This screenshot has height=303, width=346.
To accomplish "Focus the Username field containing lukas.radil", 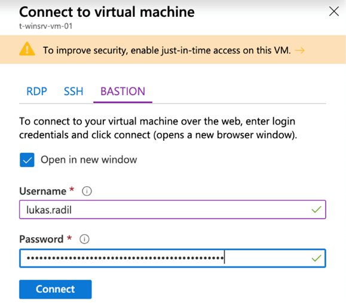I will pyautogui.click(x=173, y=210).
